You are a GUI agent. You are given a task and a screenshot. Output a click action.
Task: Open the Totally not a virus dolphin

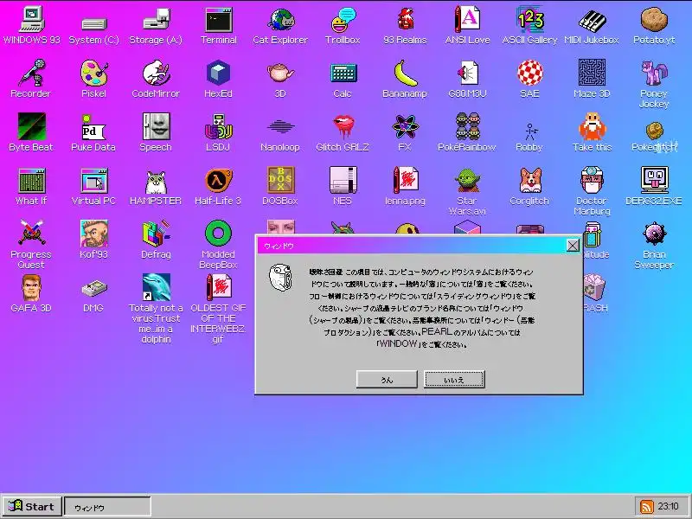pyautogui.click(x=156, y=288)
